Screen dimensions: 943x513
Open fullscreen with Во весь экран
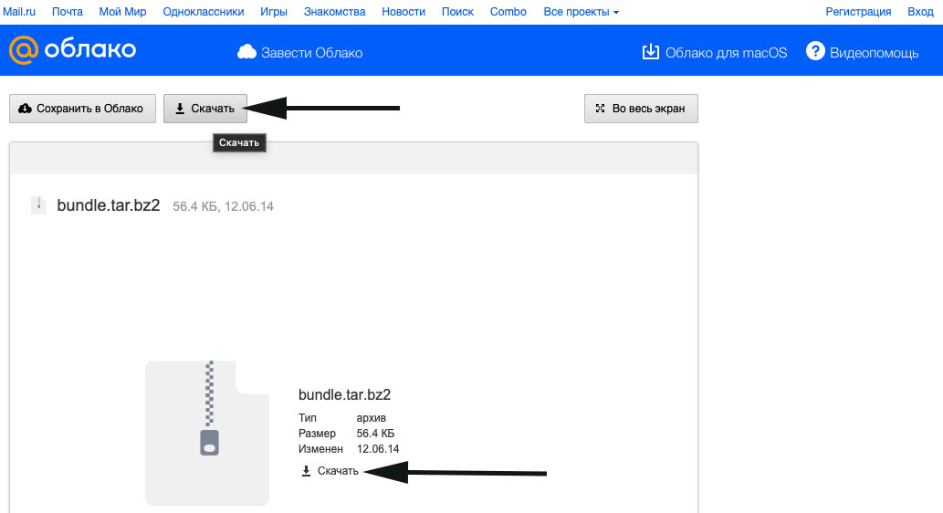click(x=641, y=109)
